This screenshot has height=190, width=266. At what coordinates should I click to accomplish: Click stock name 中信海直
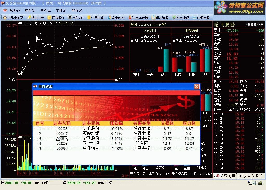91,148
